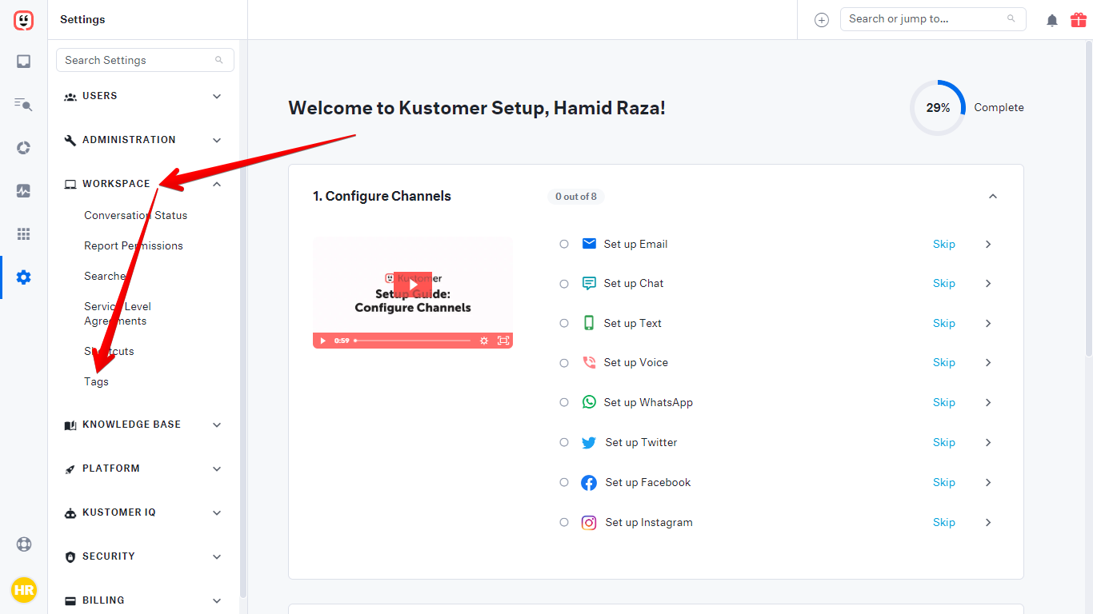Focus the Search or jump to field
The width and height of the screenshot is (1093, 614).
click(x=933, y=19)
